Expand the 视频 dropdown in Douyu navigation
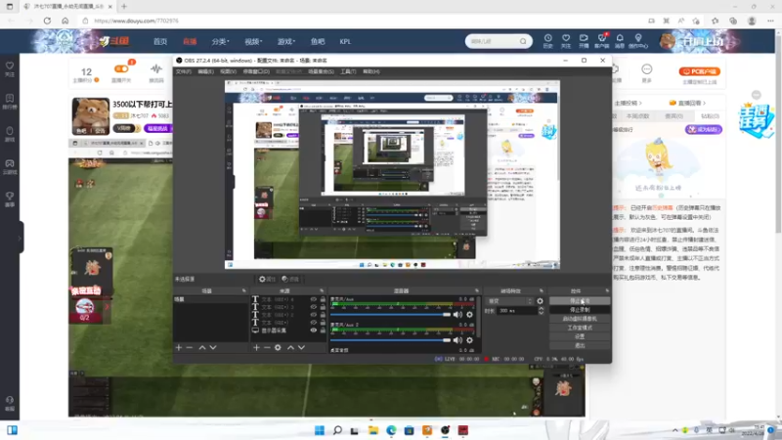This screenshot has height=440, width=782. tap(253, 41)
